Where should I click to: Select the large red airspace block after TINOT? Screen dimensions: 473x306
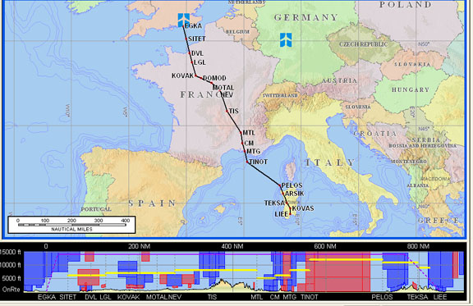[338, 272]
